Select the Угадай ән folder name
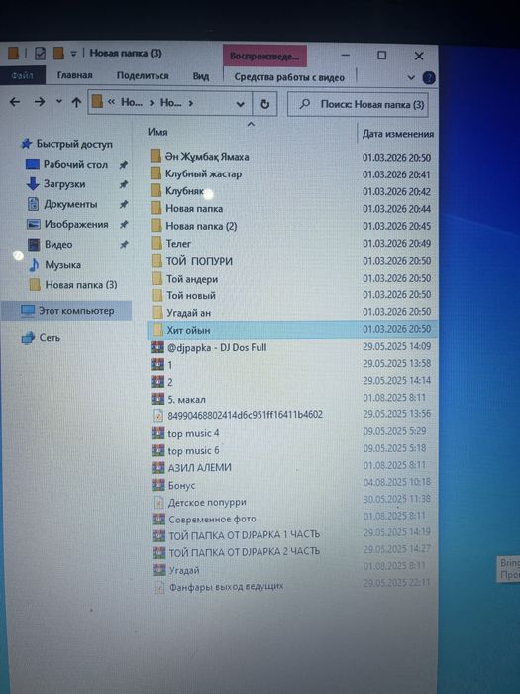Image resolution: width=520 pixels, height=694 pixels. click(189, 313)
